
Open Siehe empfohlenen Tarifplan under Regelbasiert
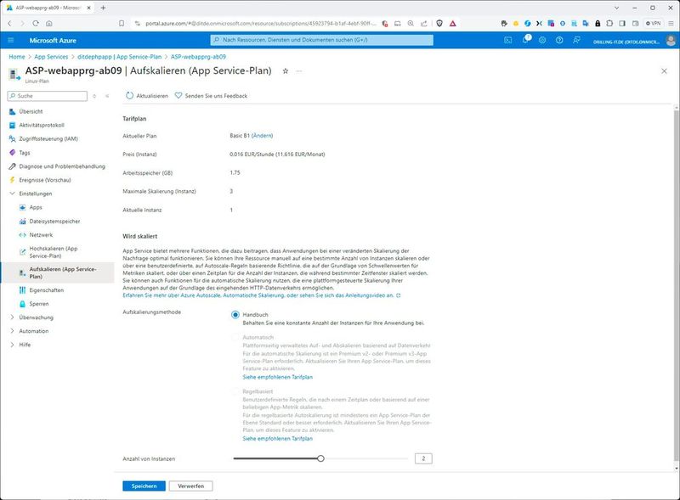pyautogui.click(x=278, y=439)
